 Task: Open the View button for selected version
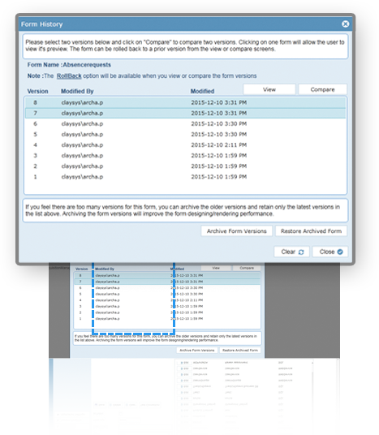pyautogui.click(x=269, y=89)
